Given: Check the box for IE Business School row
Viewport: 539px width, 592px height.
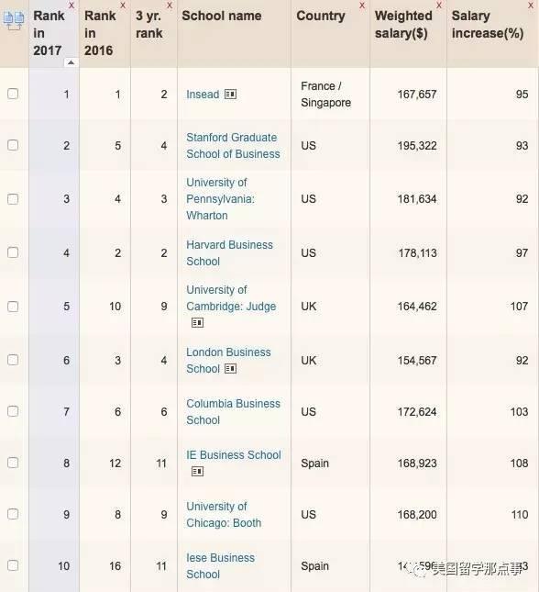Looking at the screenshot, I should 13,463.
